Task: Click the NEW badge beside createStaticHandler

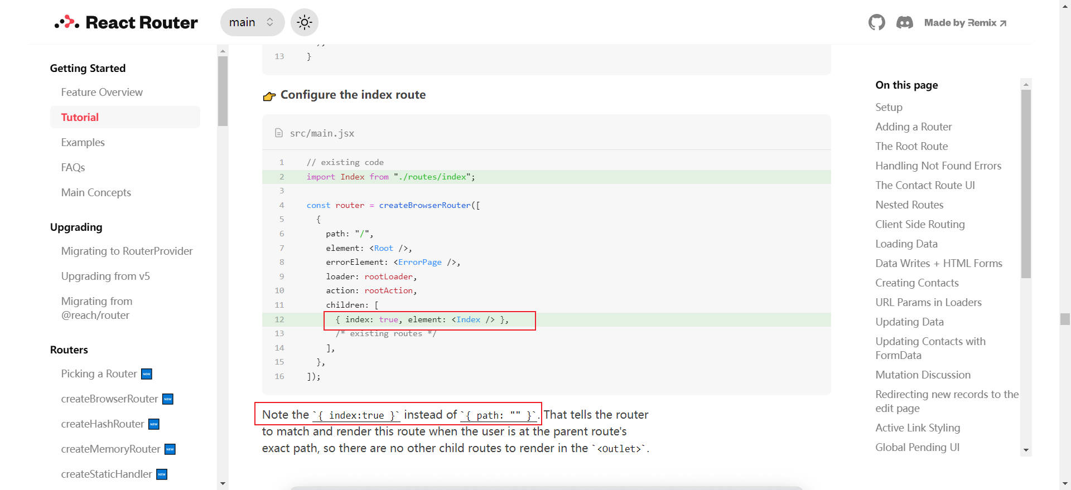Action: (162, 474)
